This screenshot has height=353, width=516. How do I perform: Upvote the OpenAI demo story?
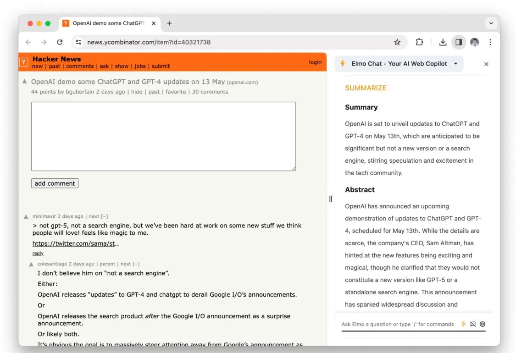(x=25, y=81)
